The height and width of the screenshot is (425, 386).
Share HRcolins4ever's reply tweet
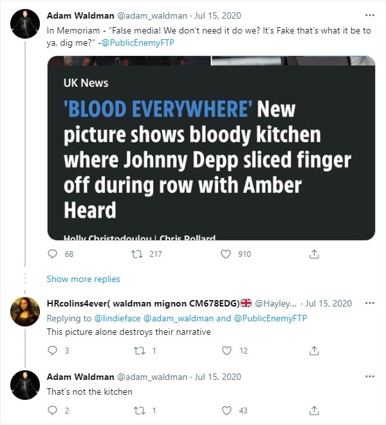coord(314,350)
